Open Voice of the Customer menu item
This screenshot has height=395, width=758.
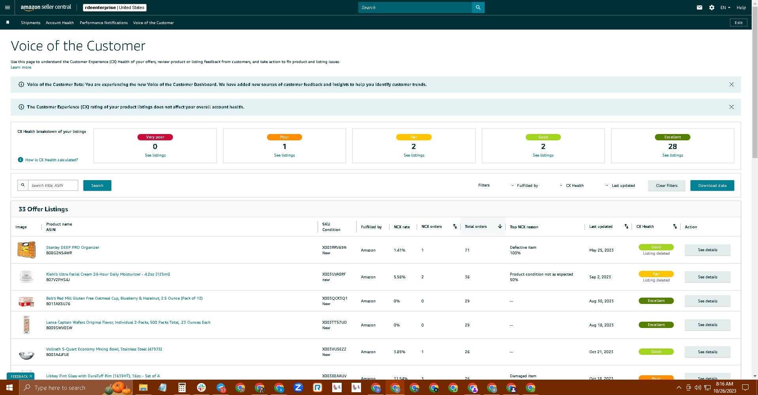pyautogui.click(x=153, y=22)
